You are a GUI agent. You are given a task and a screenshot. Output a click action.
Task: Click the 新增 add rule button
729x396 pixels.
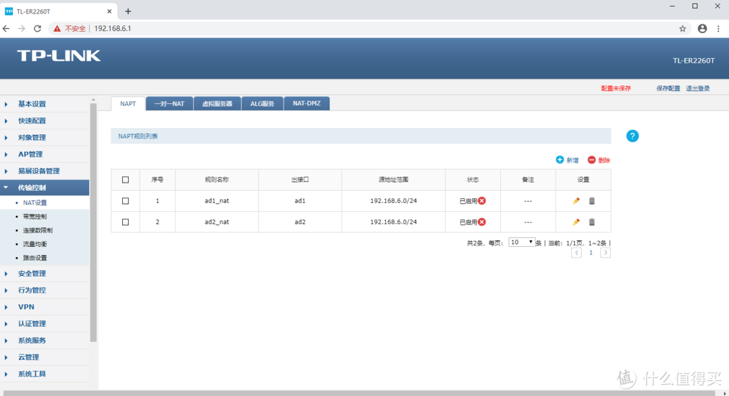pyautogui.click(x=567, y=160)
